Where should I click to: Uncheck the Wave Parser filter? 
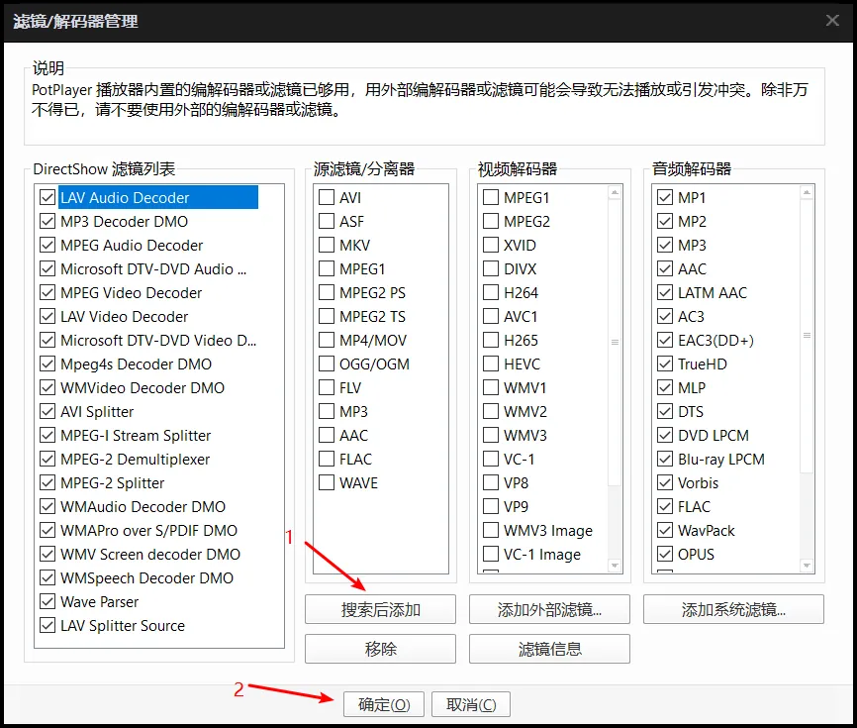pyautogui.click(x=47, y=601)
